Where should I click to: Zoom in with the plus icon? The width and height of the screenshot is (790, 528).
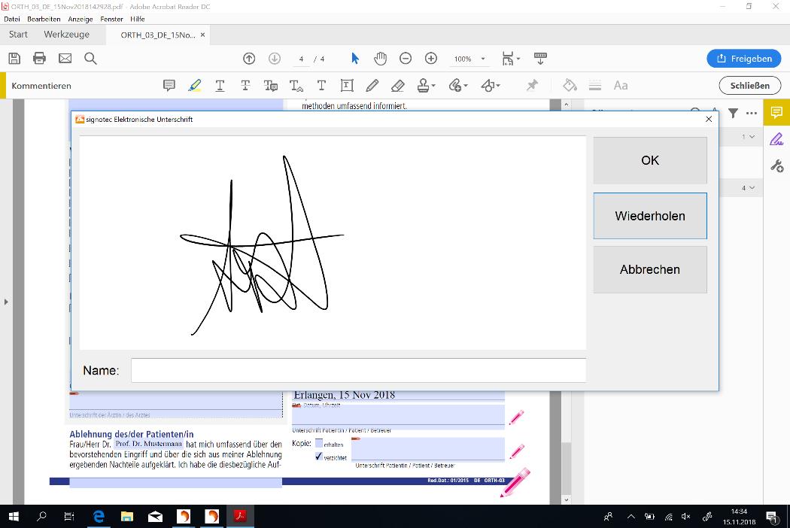pos(431,59)
